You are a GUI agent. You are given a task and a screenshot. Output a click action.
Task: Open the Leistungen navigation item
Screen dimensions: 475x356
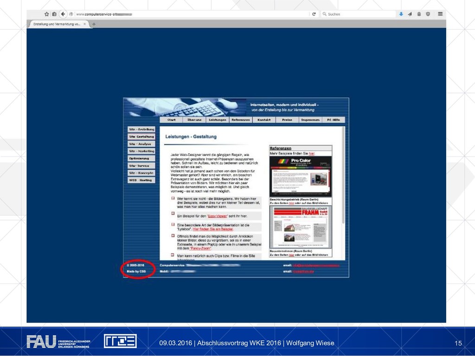pos(218,120)
